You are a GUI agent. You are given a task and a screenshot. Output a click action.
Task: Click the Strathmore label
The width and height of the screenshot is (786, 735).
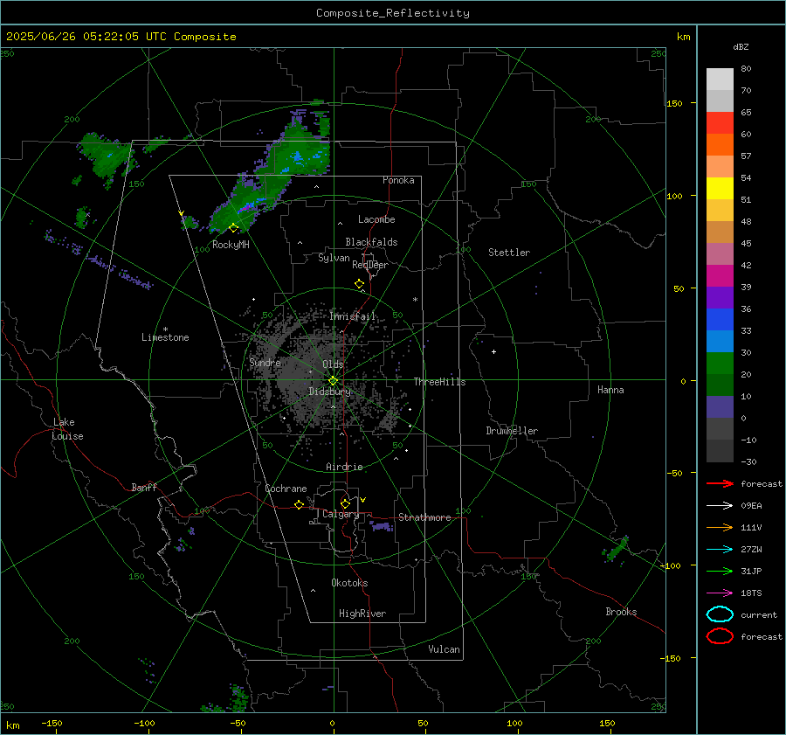424,517
